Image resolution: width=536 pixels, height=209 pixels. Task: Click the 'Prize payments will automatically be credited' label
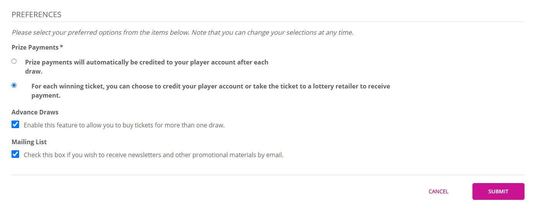tap(147, 62)
